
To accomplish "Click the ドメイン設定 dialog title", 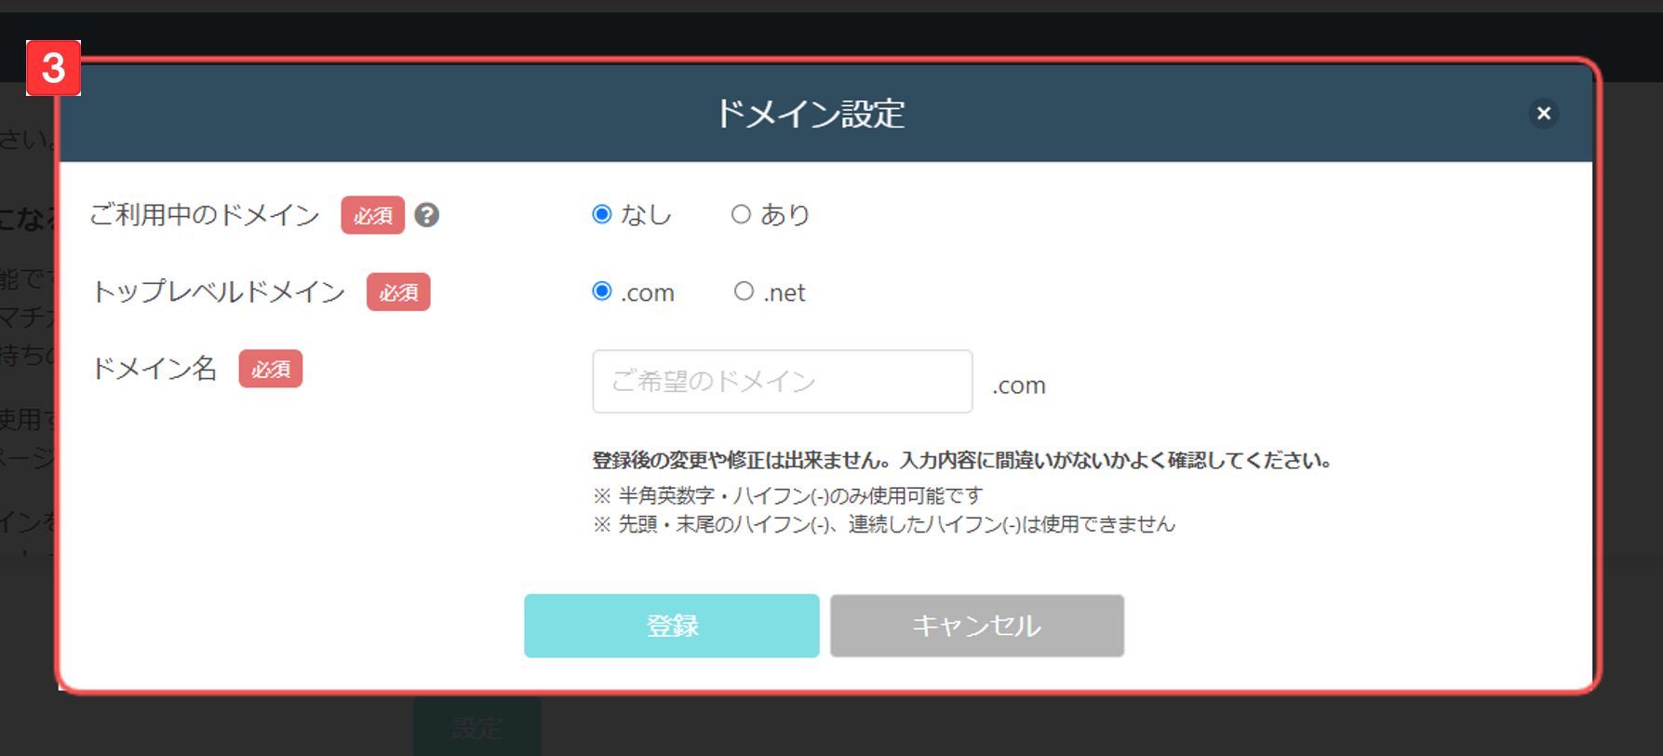I will coord(810,114).
